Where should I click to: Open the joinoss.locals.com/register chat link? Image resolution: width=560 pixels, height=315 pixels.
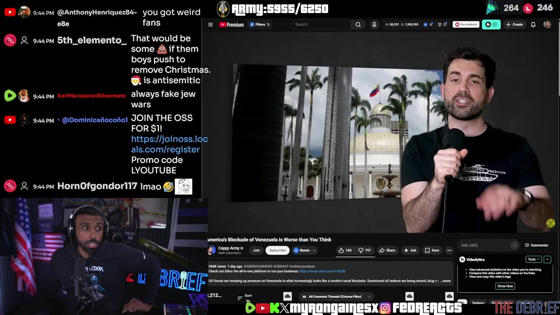[x=169, y=144]
